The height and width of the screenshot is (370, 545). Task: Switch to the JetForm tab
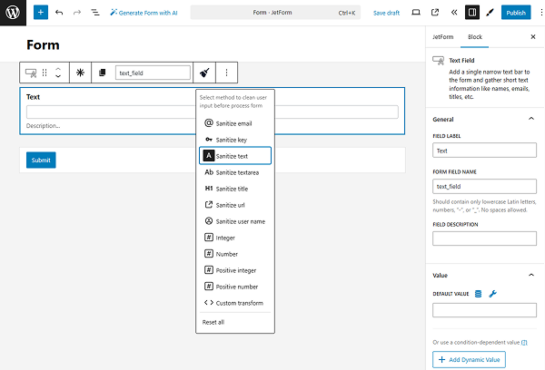[x=442, y=37]
